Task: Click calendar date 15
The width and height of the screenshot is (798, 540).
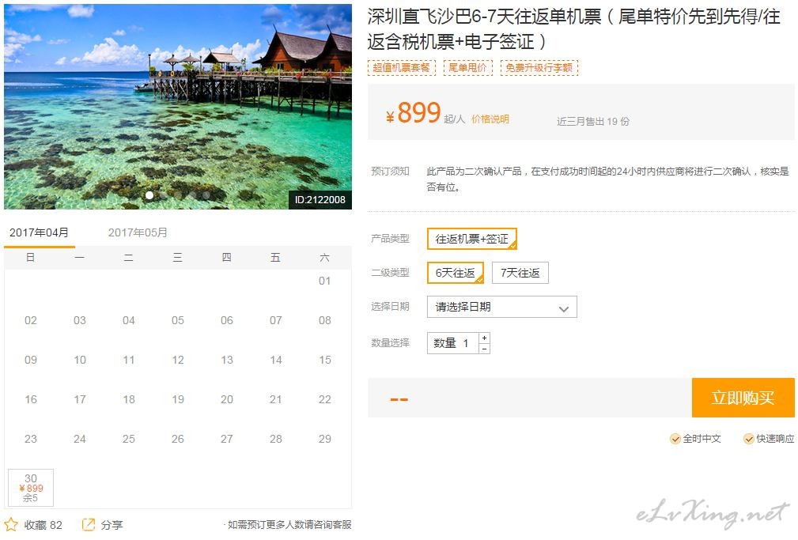Action: tap(325, 360)
